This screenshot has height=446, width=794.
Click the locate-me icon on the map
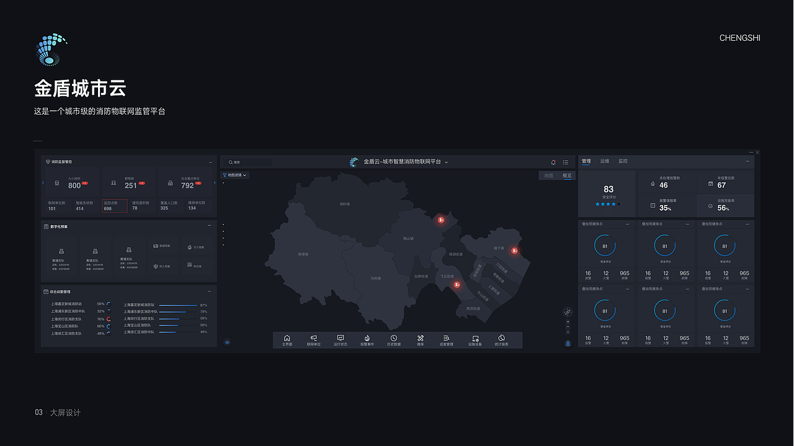coord(568,343)
